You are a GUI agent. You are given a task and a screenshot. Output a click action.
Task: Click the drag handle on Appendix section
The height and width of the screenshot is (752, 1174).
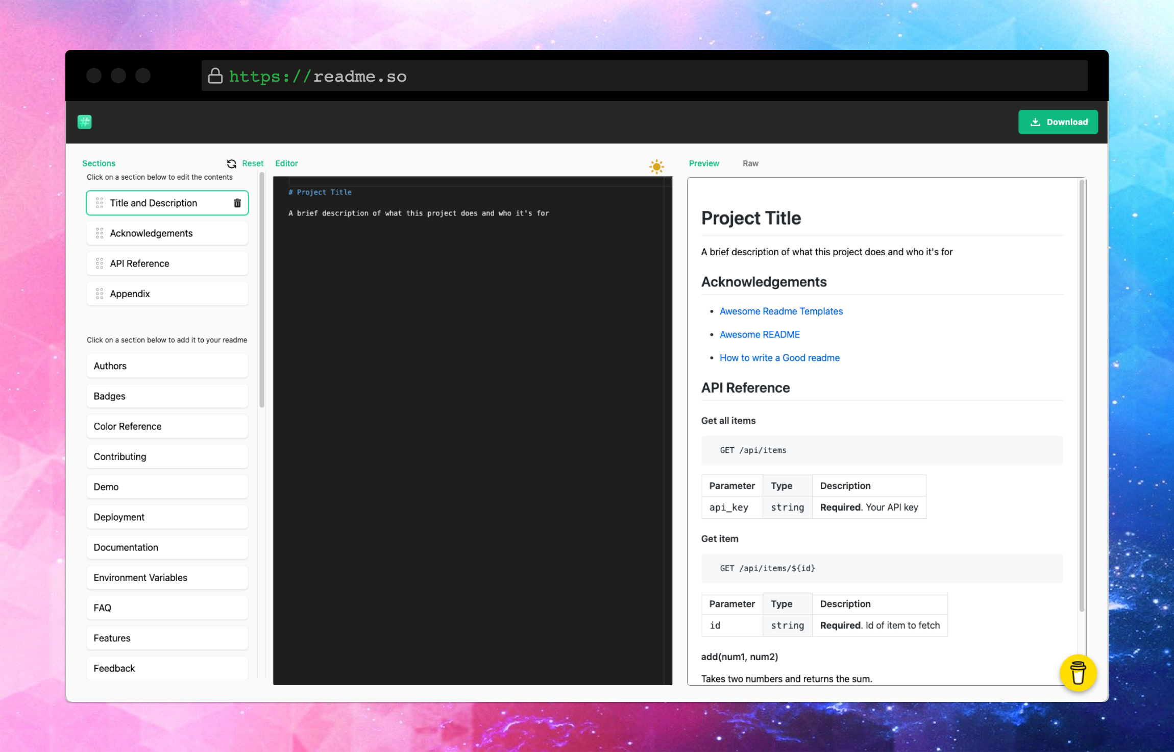[x=100, y=294]
